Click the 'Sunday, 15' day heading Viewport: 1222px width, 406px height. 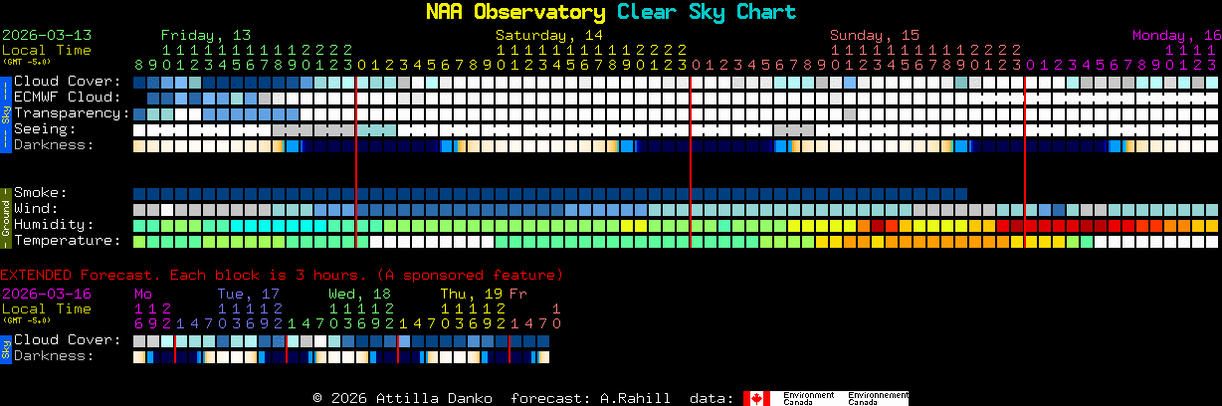tap(875, 34)
